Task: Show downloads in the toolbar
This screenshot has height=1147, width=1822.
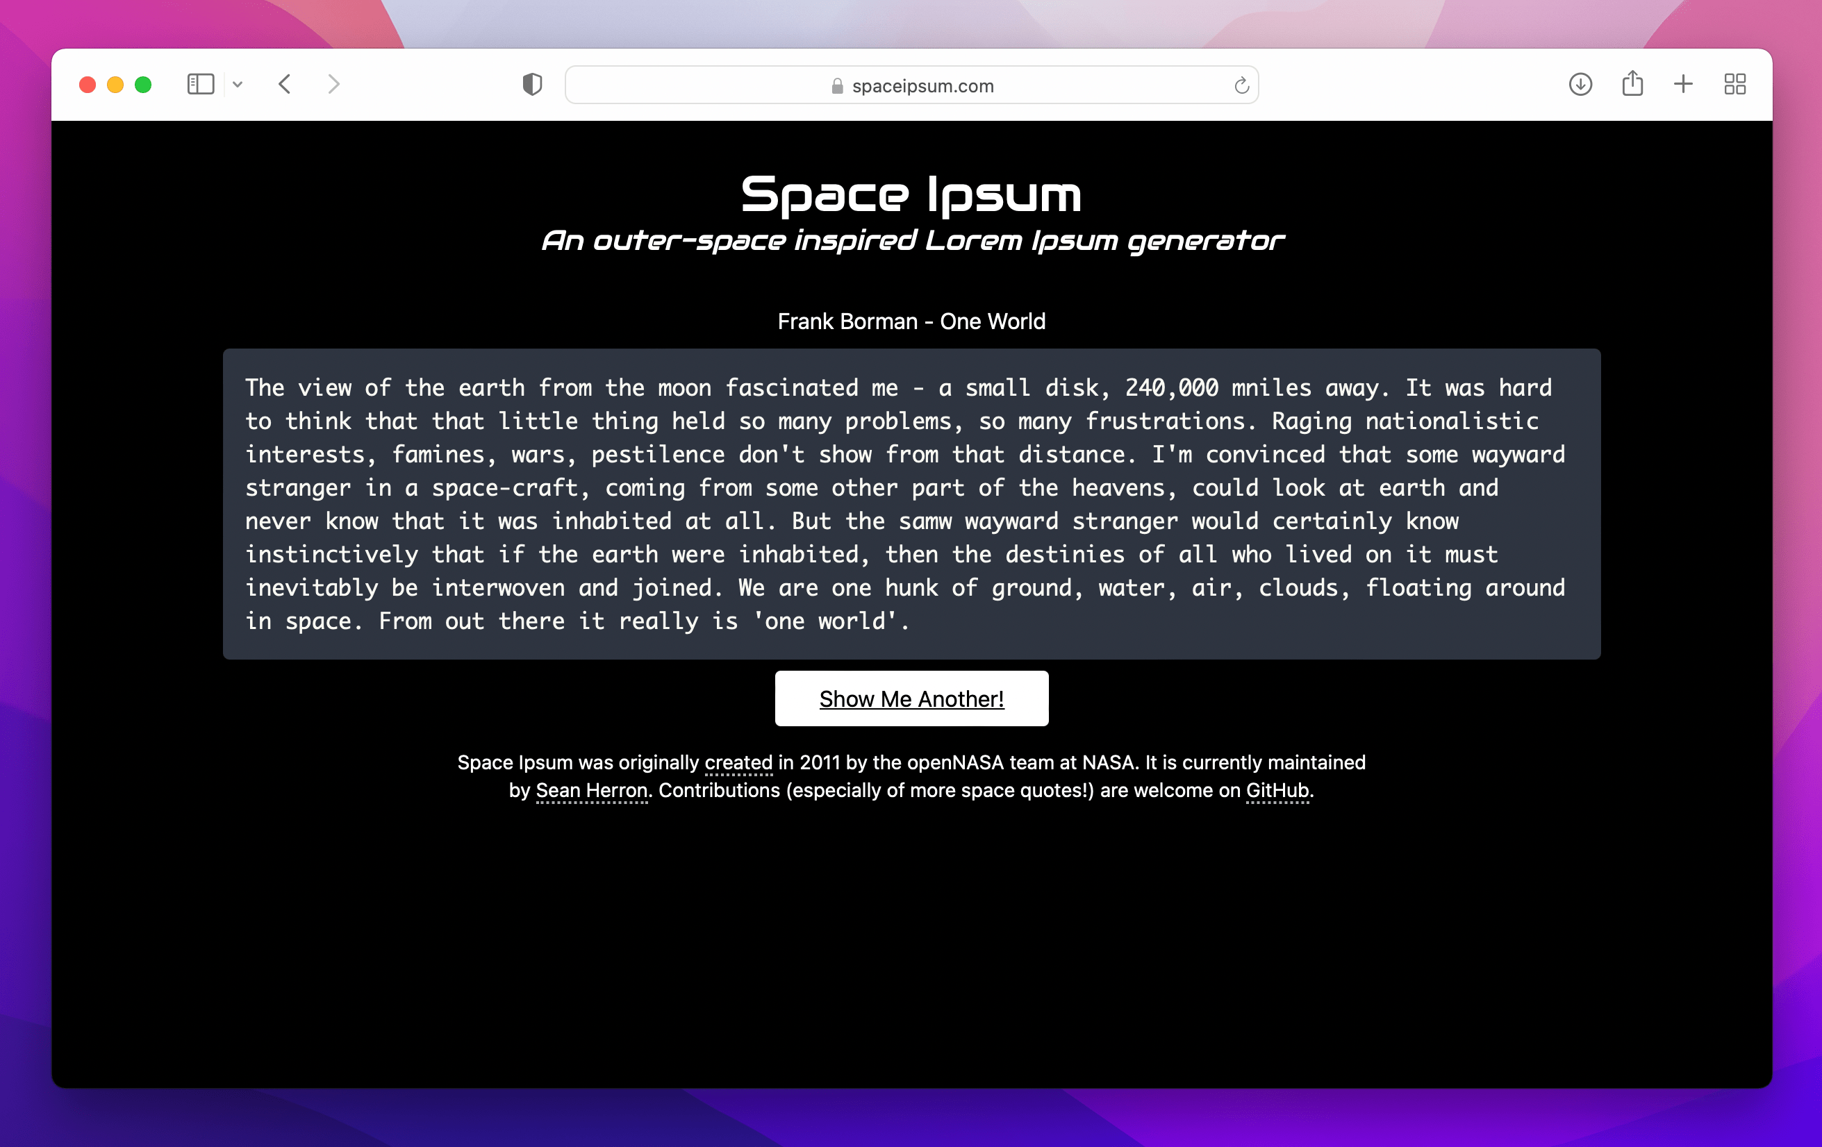Action: click(x=1580, y=84)
